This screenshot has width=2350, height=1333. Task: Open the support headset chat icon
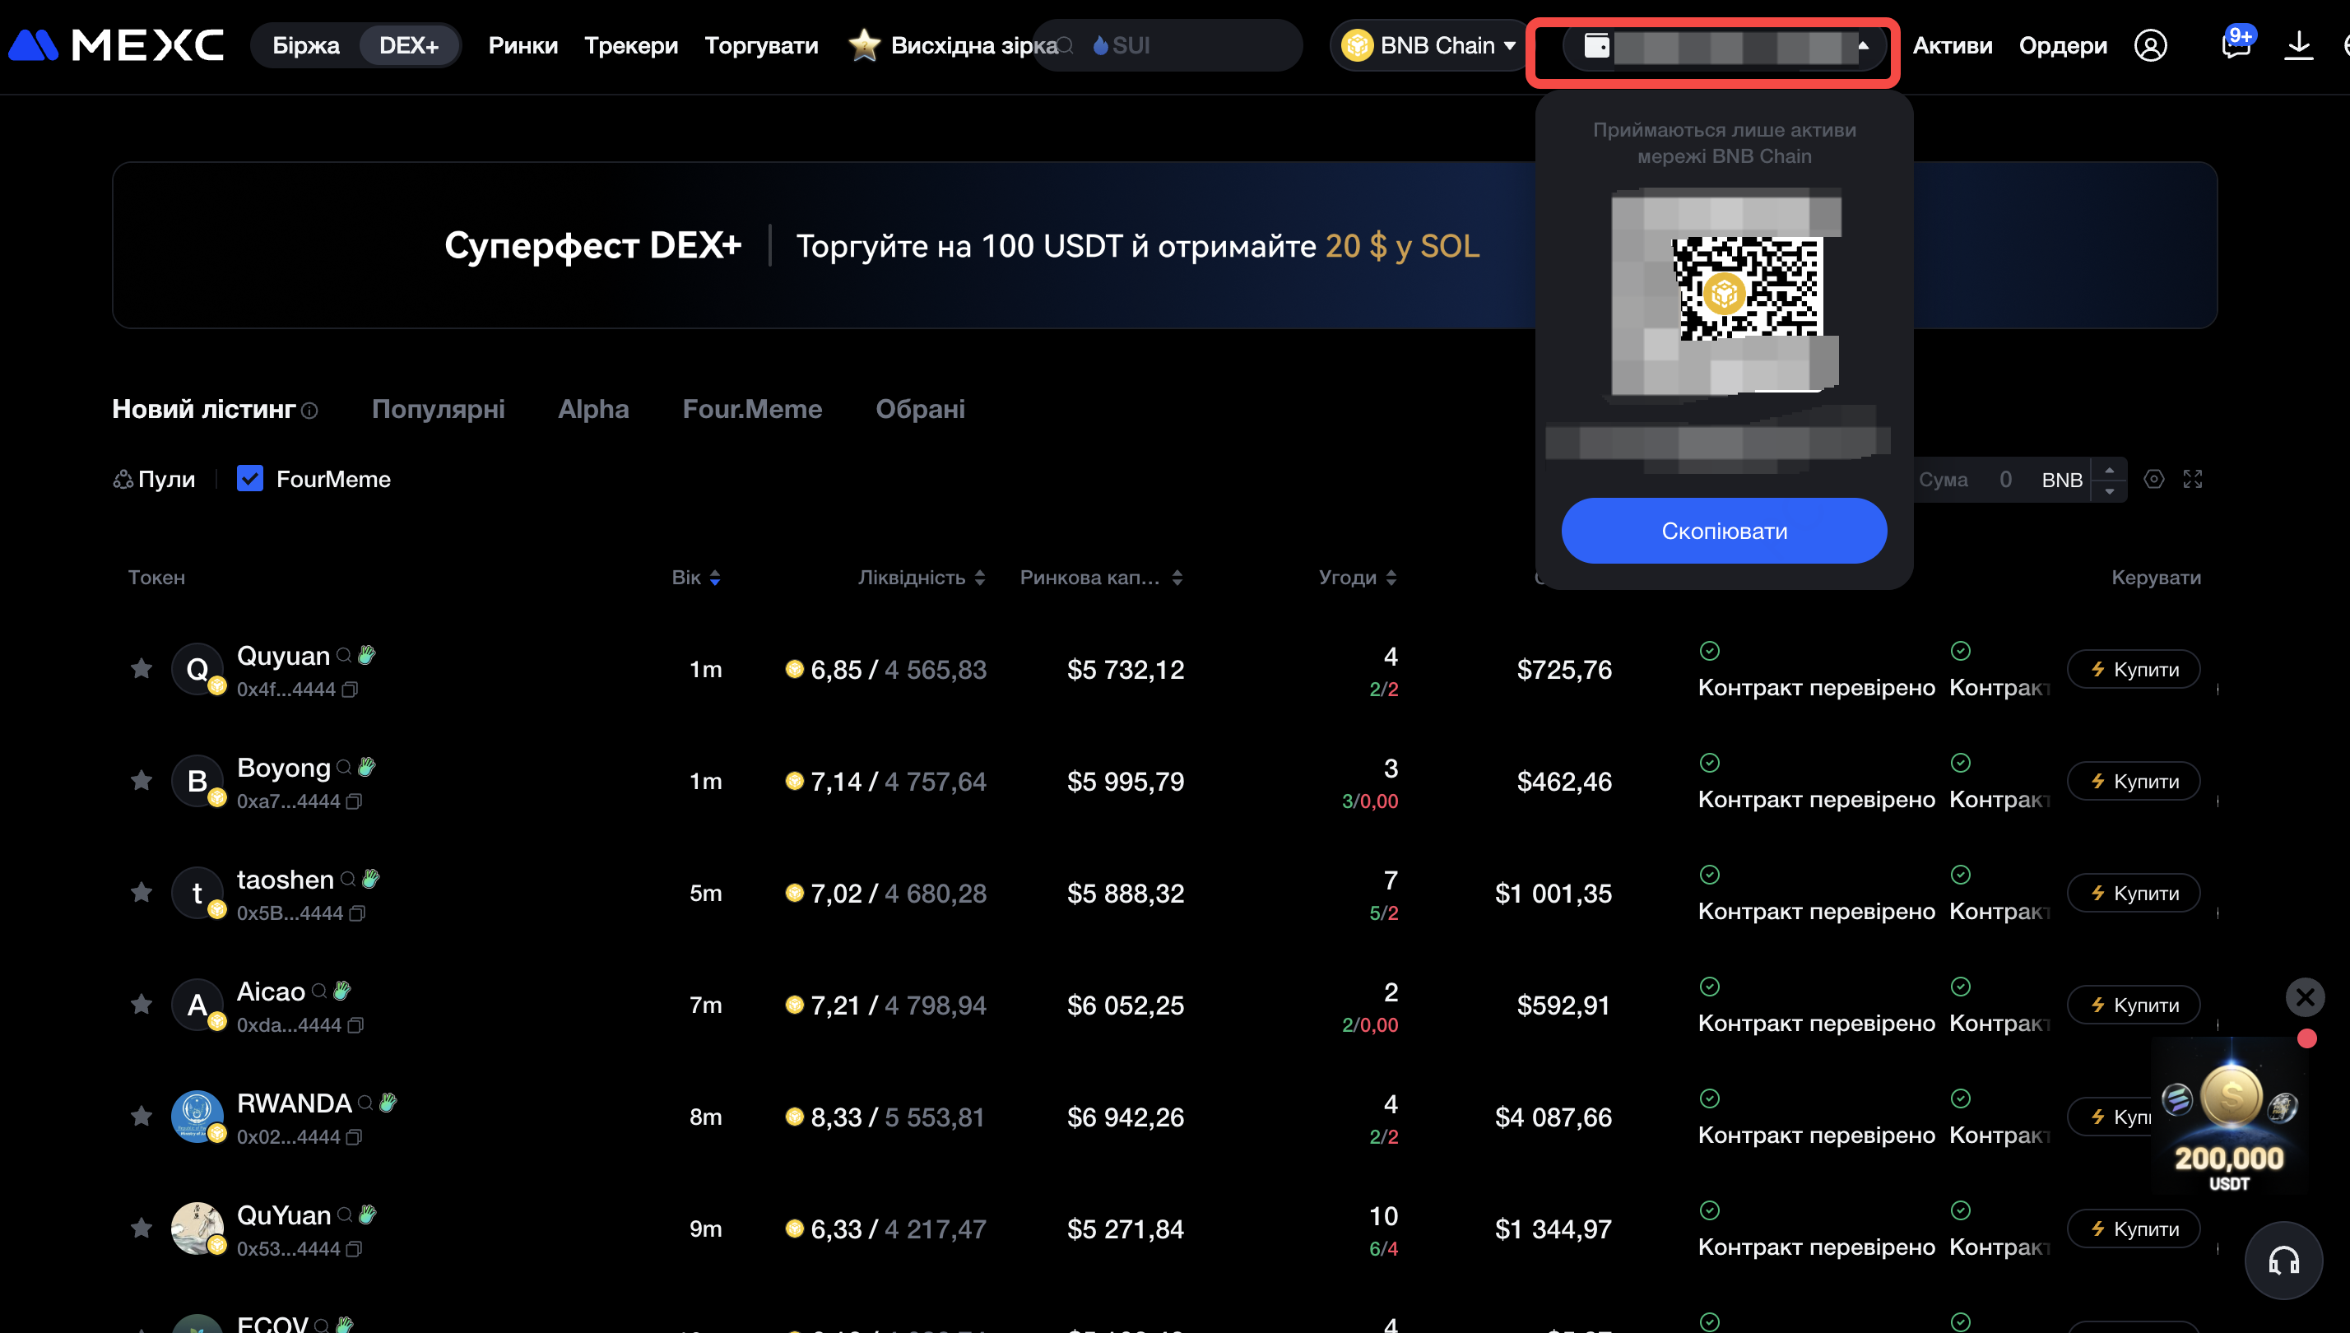[x=2283, y=1261]
